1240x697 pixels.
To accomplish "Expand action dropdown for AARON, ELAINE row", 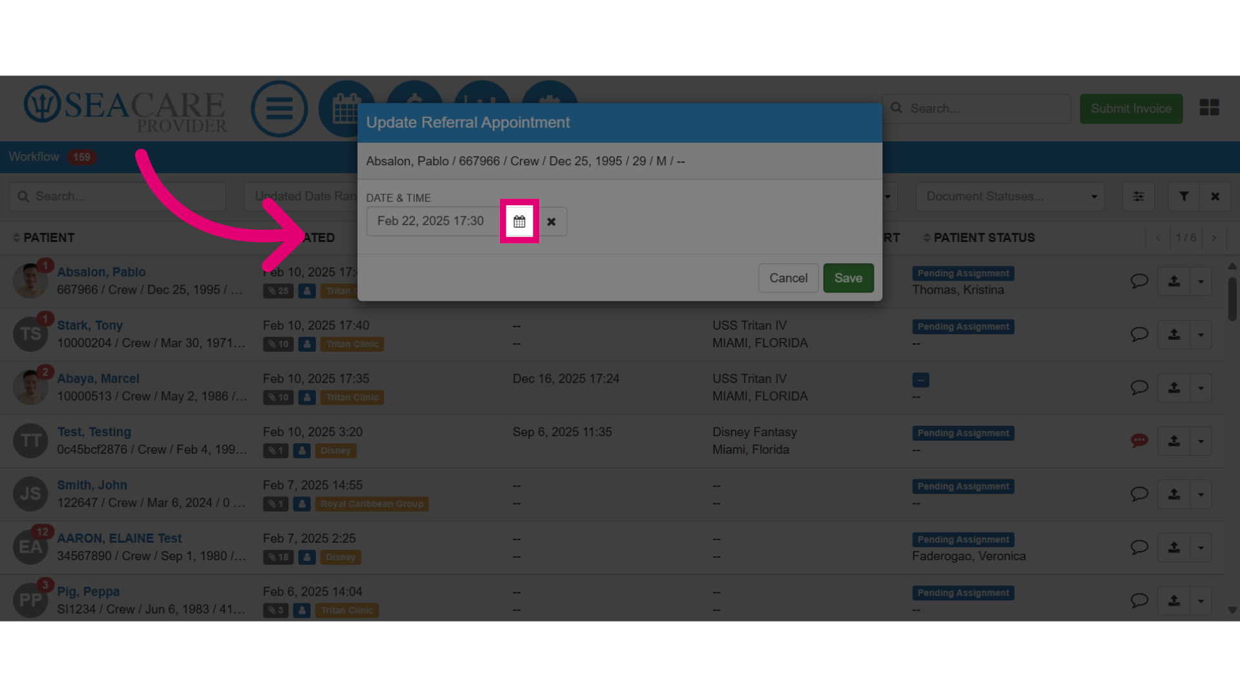I will (x=1201, y=547).
